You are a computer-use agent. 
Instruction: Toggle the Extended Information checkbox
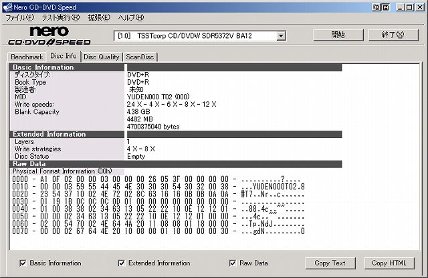click(122, 263)
